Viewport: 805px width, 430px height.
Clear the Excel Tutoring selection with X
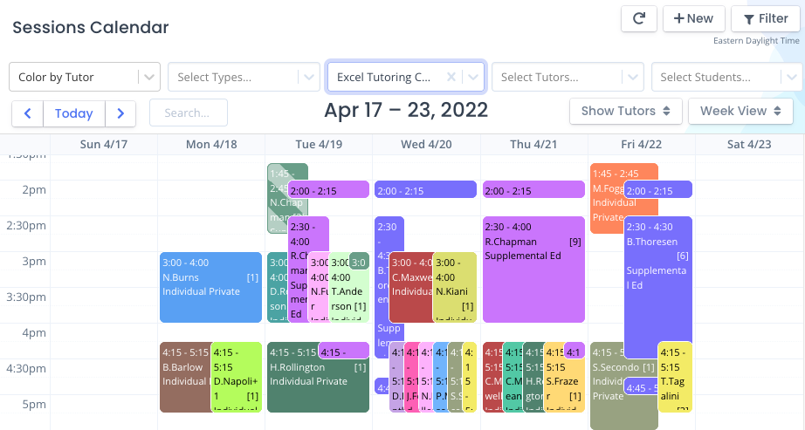(x=451, y=77)
